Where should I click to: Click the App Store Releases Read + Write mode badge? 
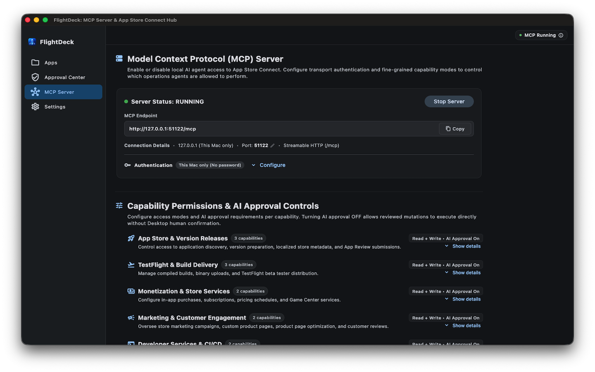coord(446,238)
